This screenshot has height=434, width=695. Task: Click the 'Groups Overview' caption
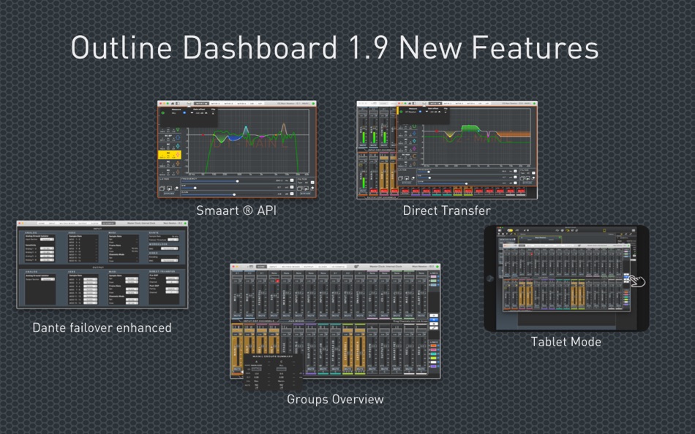(x=335, y=400)
